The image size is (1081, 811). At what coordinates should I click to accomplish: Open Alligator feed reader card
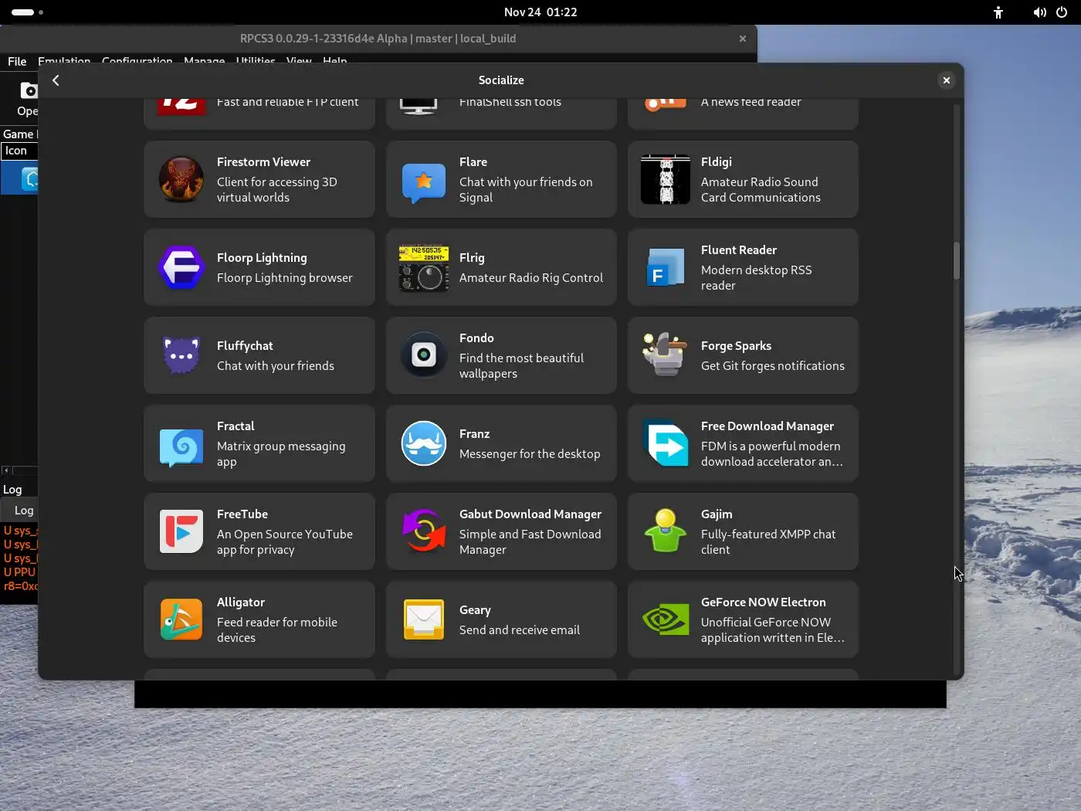click(x=259, y=619)
